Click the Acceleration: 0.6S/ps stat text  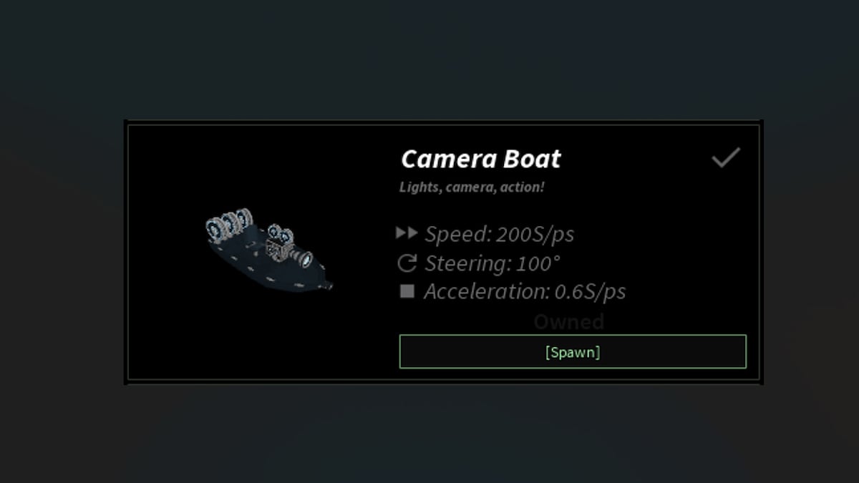pyautogui.click(x=525, y=292)
